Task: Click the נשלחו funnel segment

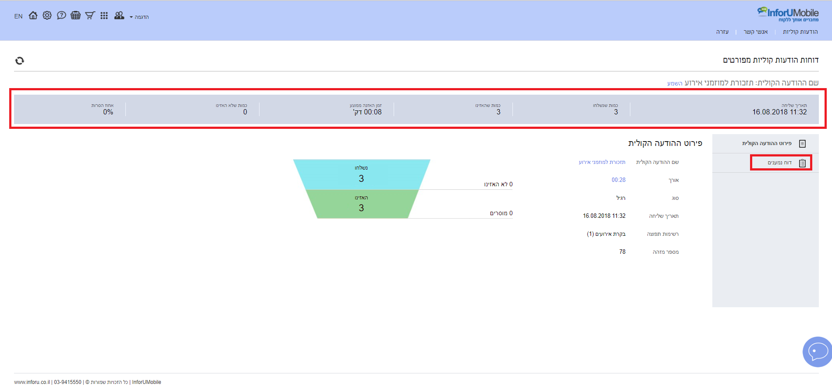Action: [x=362, y=174]
